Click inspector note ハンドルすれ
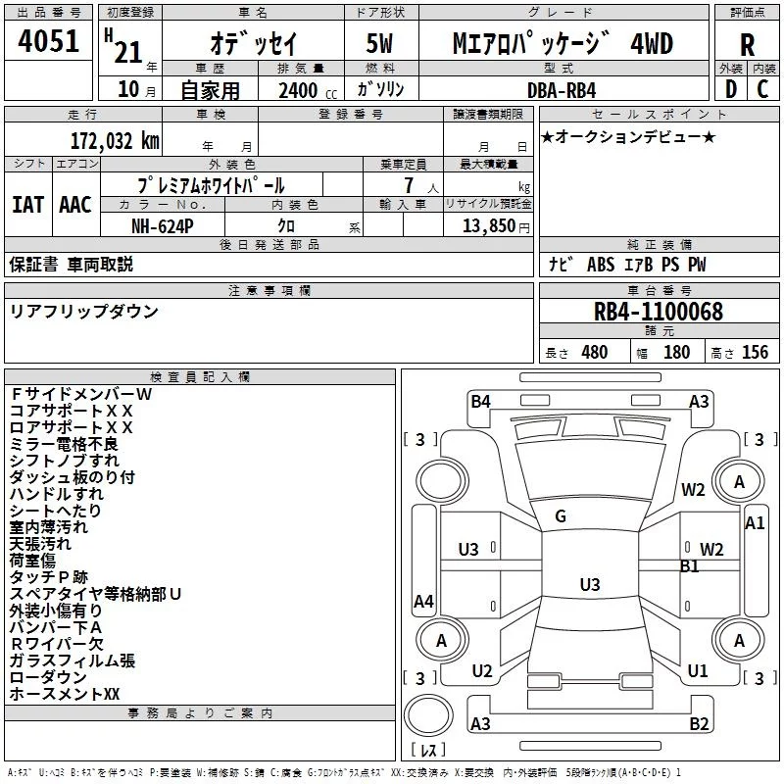Viewport: 784px width, 784px height. click(x=56, y=494)
